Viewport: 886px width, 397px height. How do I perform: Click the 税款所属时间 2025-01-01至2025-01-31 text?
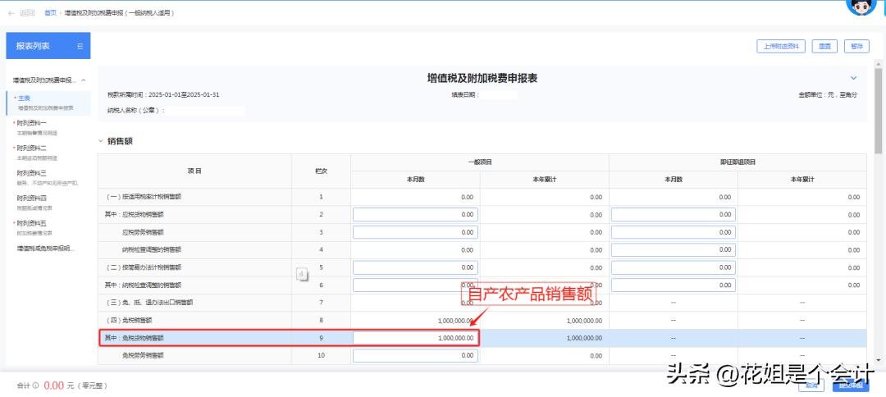coord(163,95)
